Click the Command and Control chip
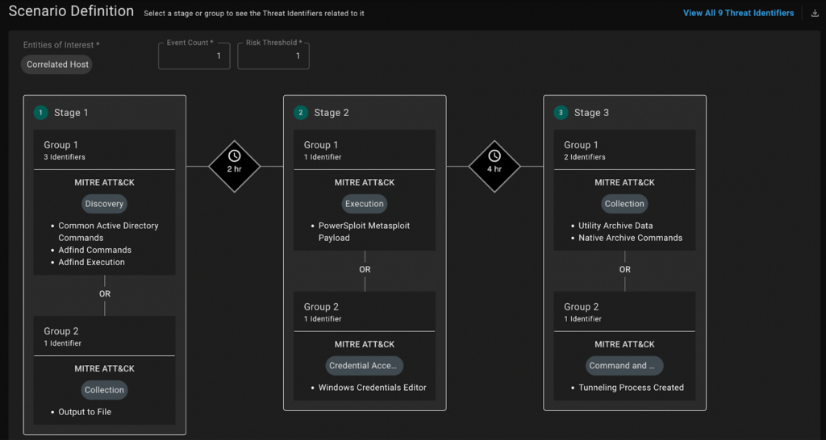The width and height of the screenshot is (826, 440). coord(624,366)
